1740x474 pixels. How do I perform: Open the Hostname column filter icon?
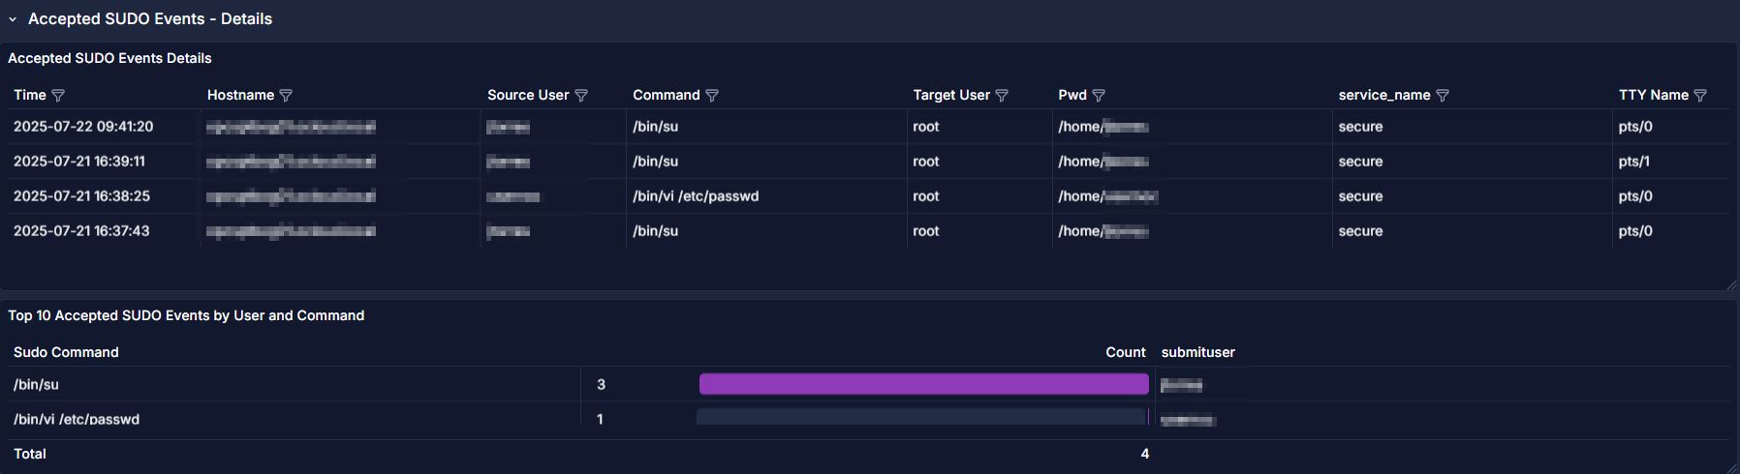pos(286,95)
